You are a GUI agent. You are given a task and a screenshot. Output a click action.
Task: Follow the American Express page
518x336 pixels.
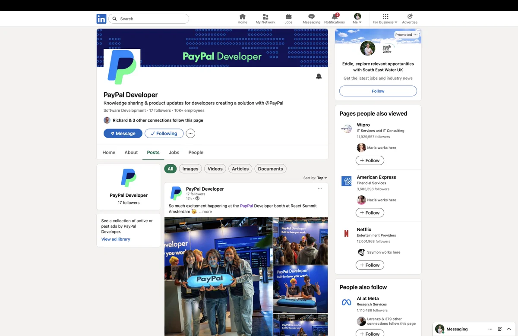(x=370, y=213)
